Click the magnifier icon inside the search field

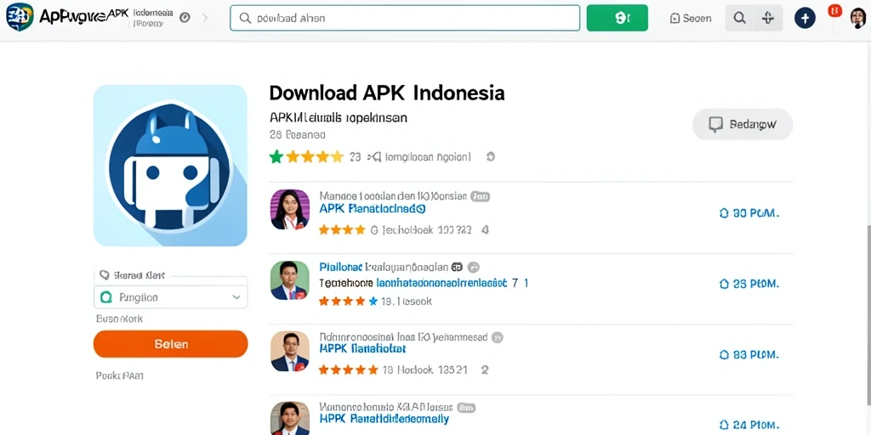tap(245, 18)
